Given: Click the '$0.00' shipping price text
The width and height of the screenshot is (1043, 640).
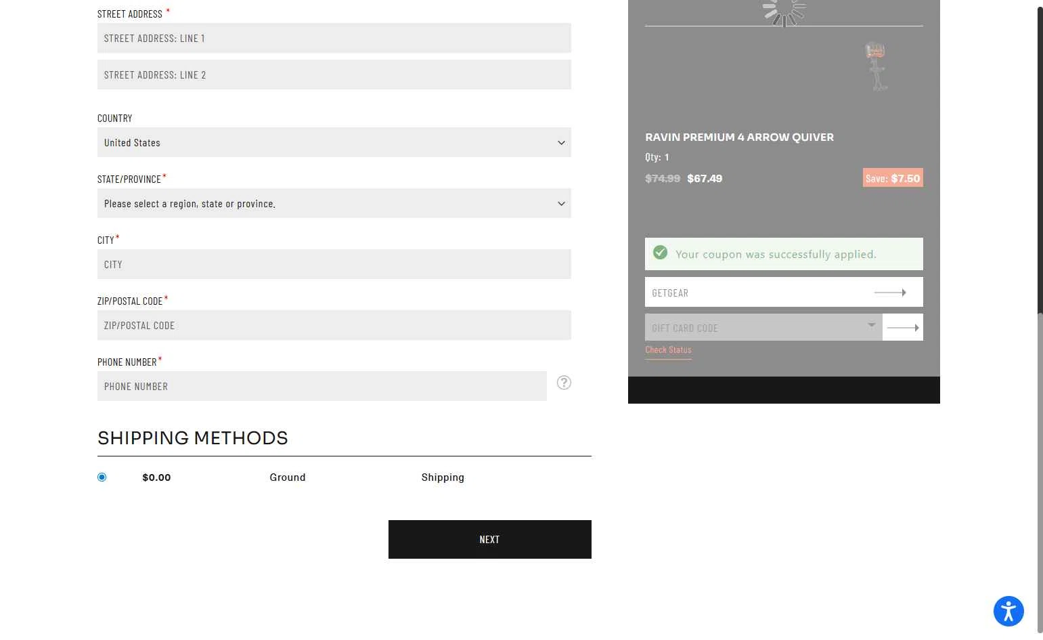Looking at the screenshot, I should point(156,477).
